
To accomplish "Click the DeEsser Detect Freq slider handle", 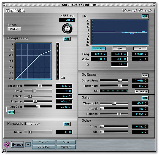I will (x=120, y=81).
